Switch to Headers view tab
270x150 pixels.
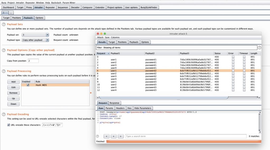(x=120, y=108)
